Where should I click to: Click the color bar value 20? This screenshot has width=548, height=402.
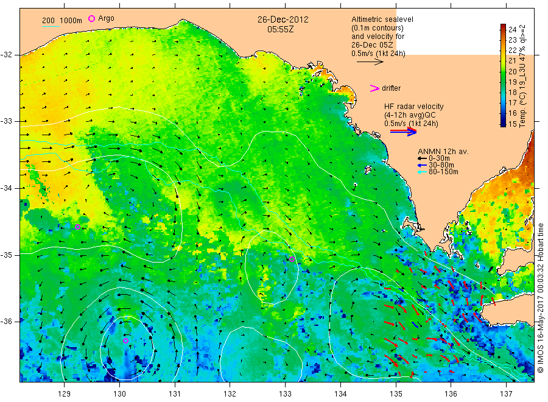[512, 72]
